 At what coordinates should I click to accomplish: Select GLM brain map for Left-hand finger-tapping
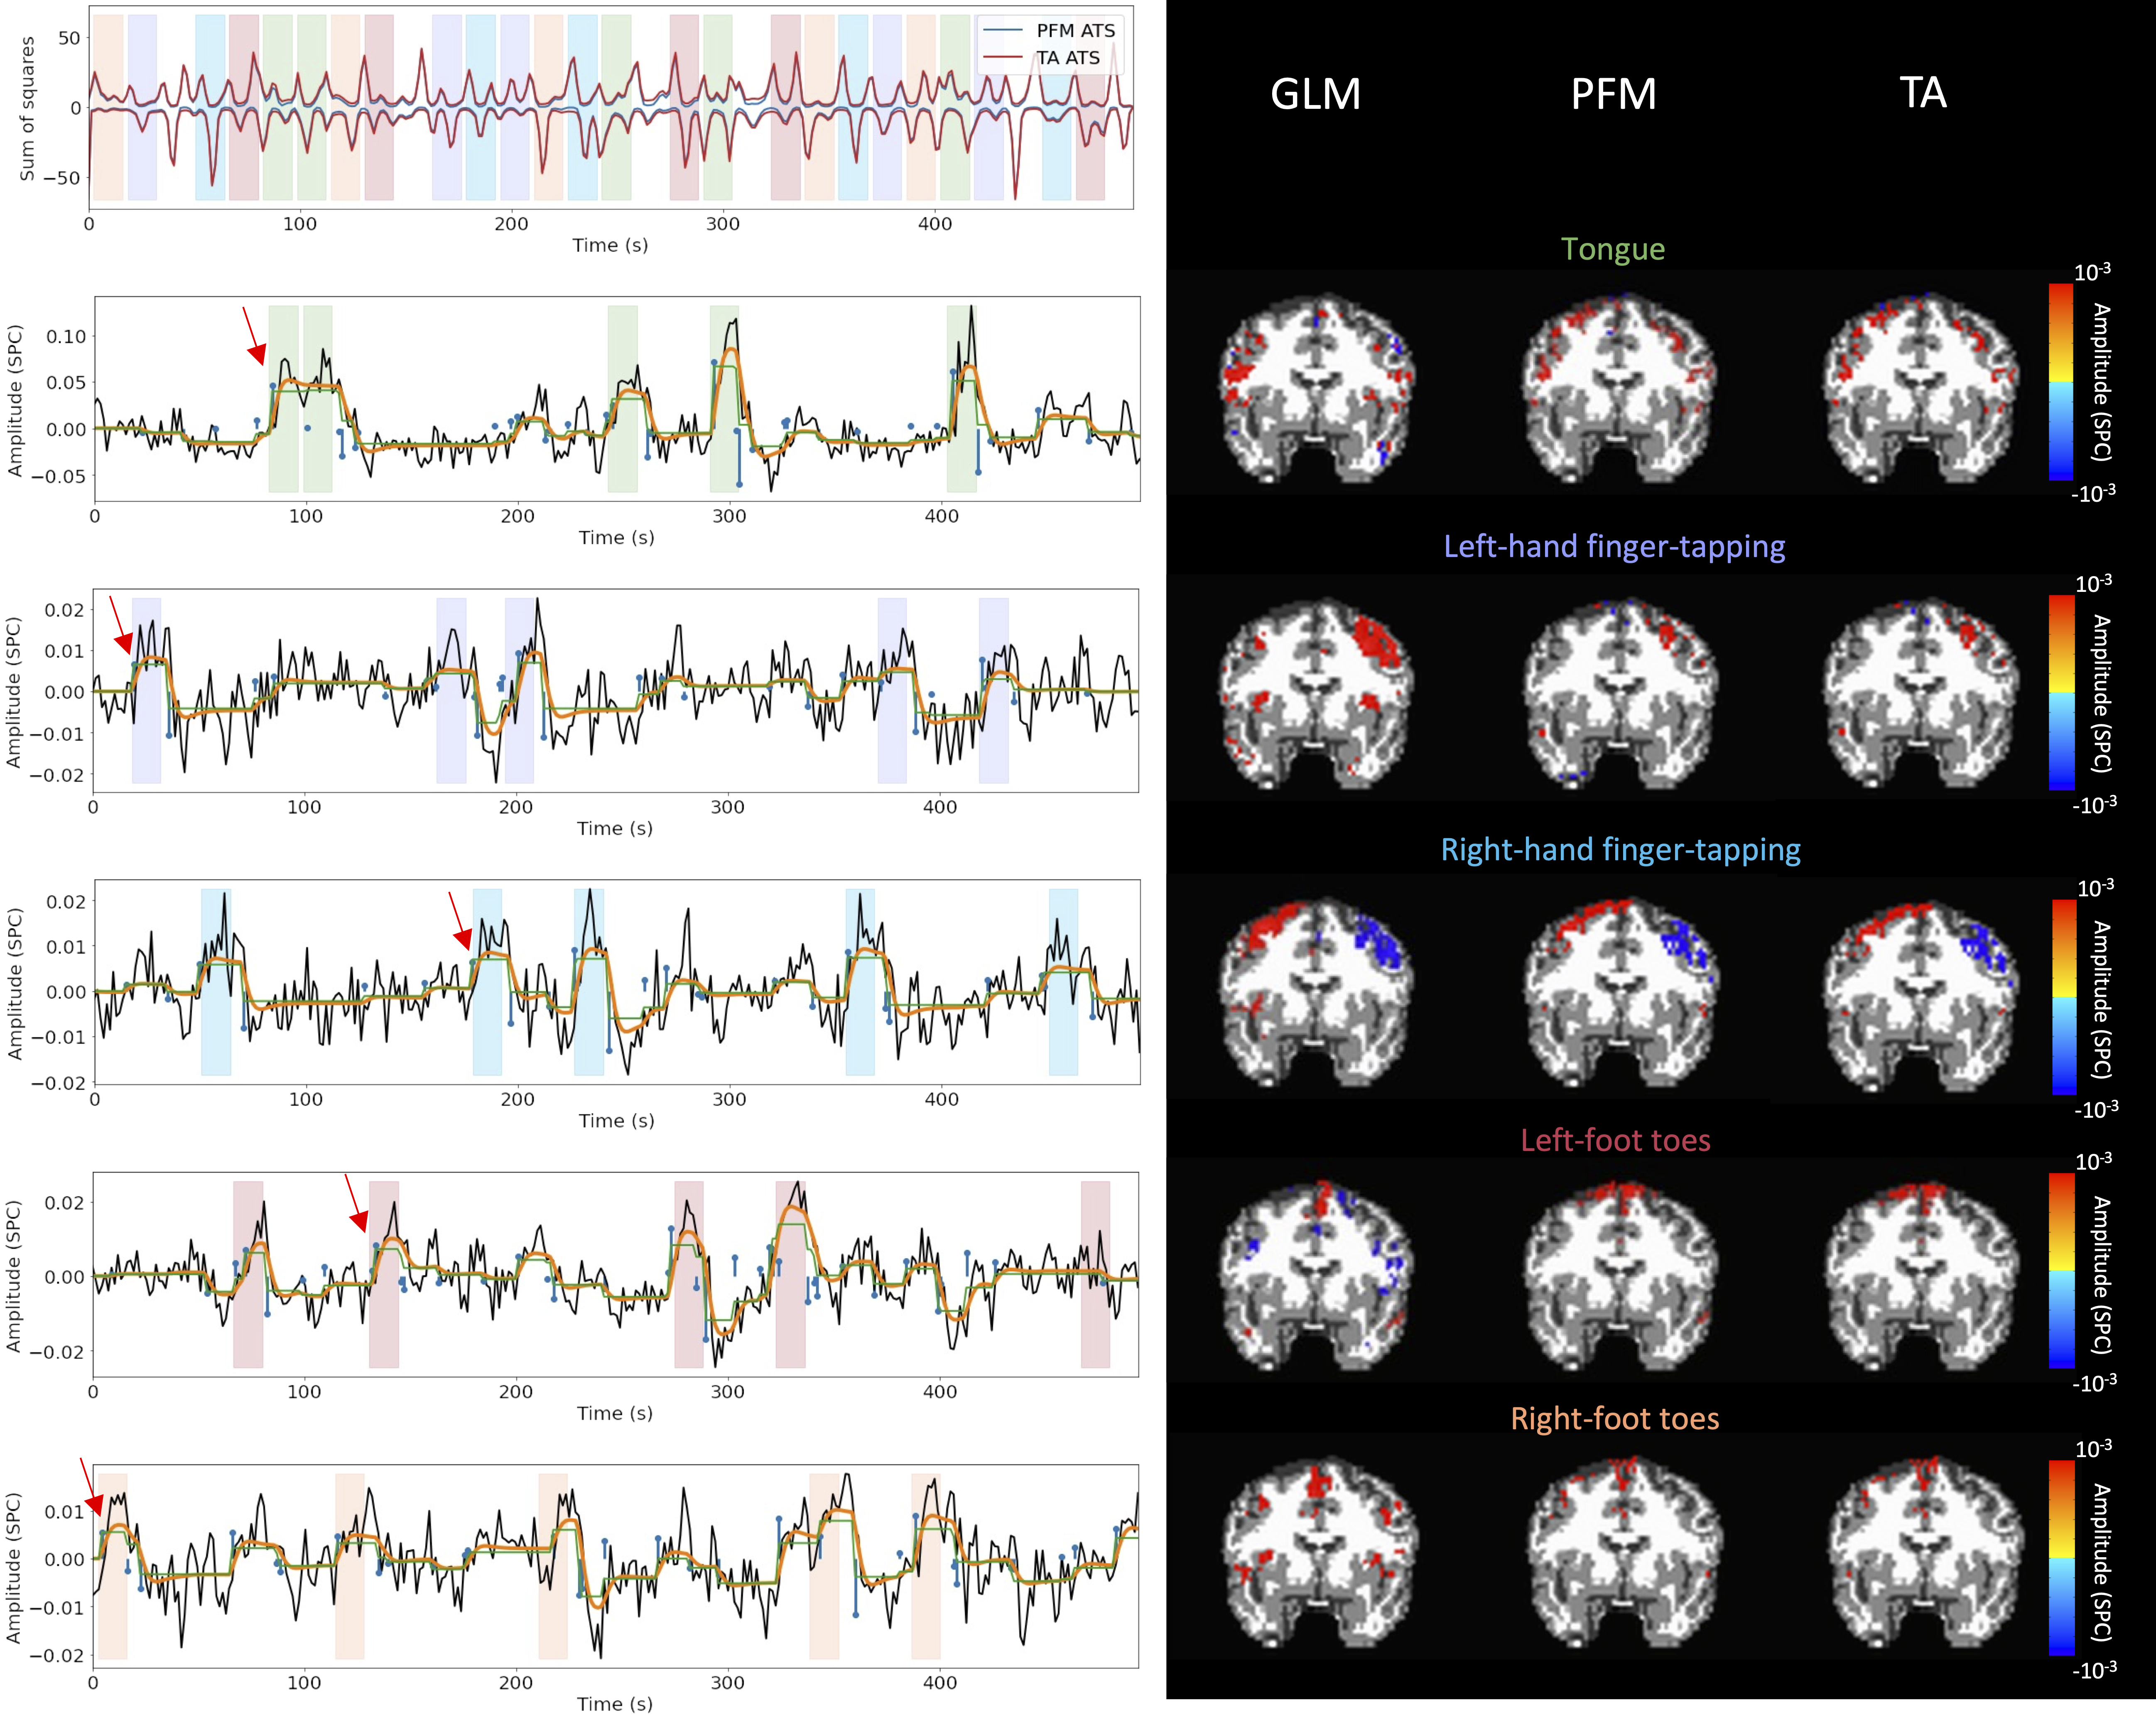(x=1316, y=695)
